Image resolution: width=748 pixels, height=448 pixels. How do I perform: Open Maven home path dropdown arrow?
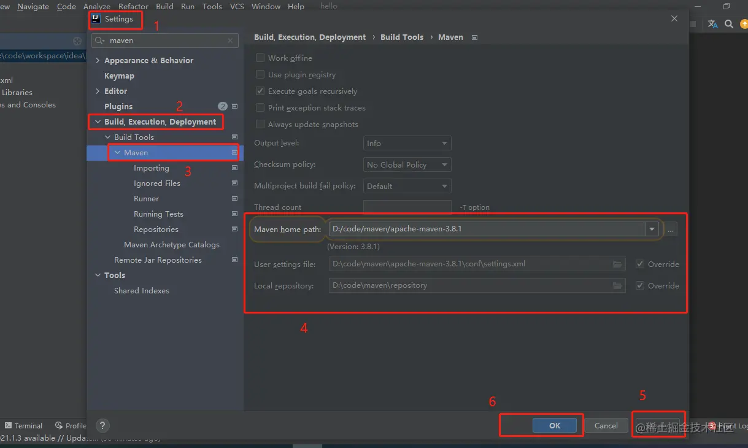coord(652,229)
